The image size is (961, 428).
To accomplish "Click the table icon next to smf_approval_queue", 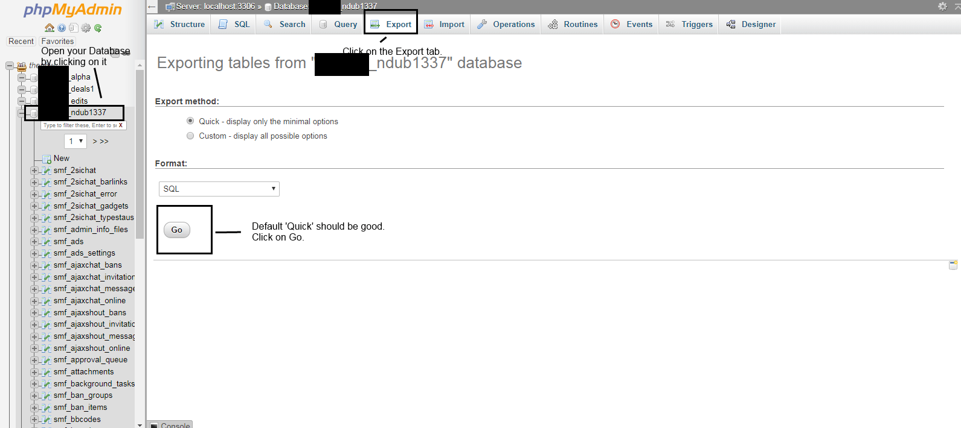I will pyautogui.click(x=47, y=360).
